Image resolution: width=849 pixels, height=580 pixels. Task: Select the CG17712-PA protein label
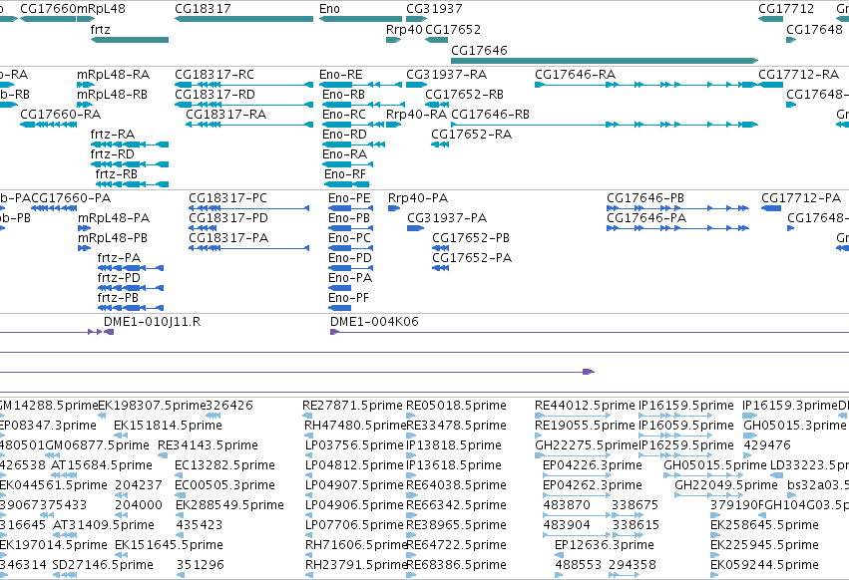(801, 198)
